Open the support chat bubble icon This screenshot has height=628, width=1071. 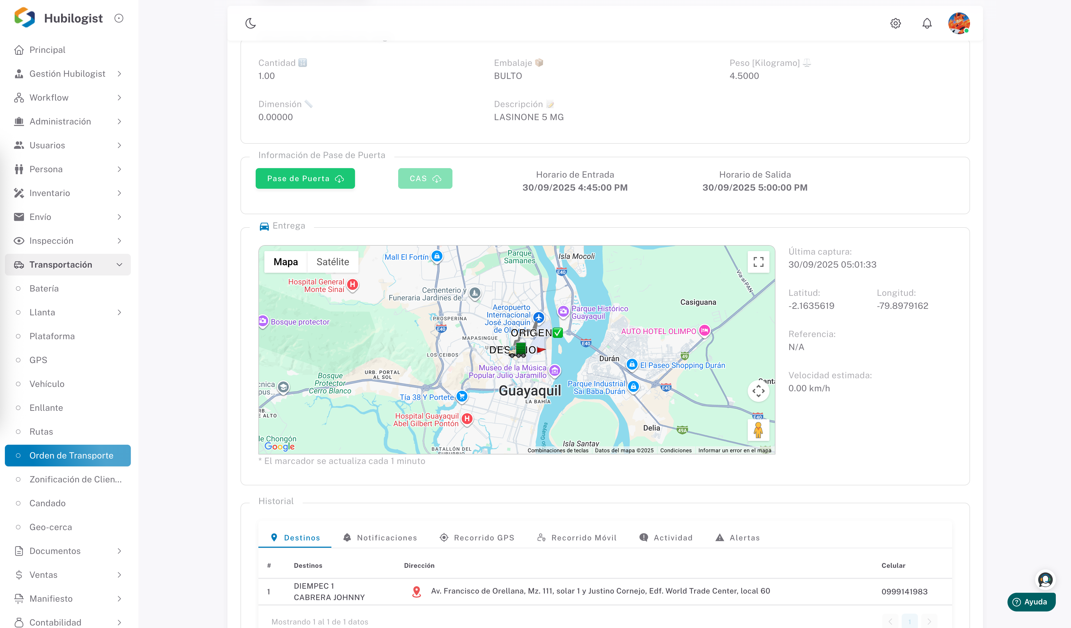(1045, 579)
